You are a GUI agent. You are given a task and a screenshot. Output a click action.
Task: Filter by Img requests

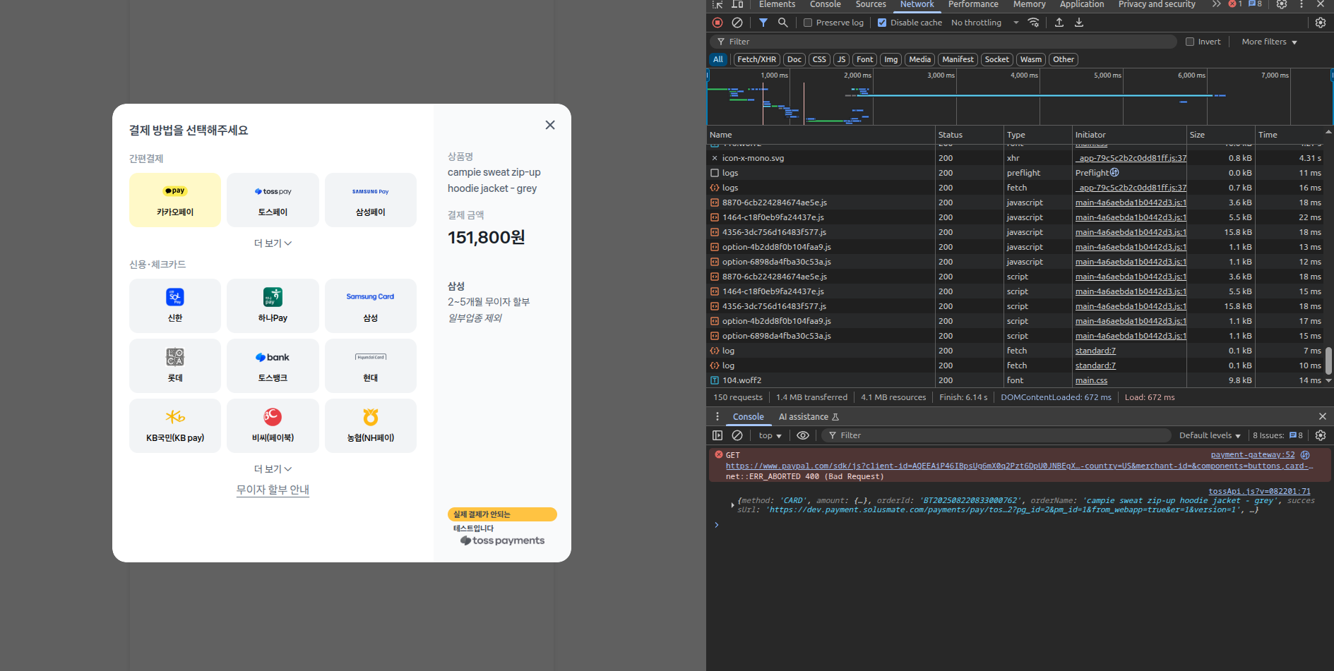coord(891,59)
